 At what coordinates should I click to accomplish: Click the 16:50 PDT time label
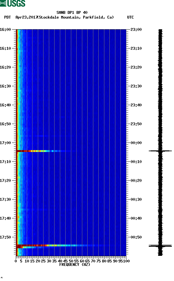pos(5,124)
